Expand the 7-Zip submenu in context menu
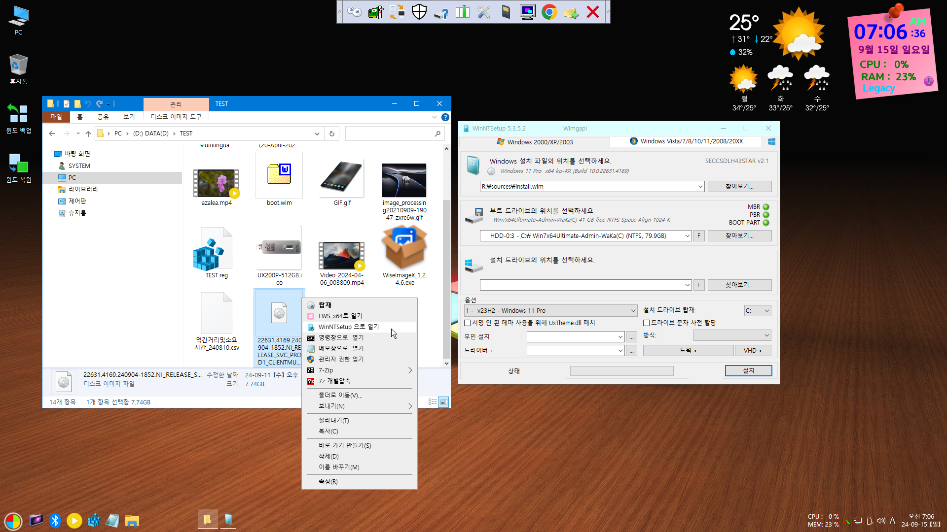 coord(360,370)
